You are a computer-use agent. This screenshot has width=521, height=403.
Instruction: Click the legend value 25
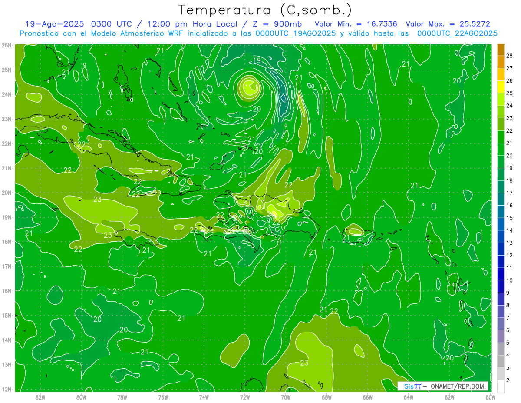click(509, 93)
